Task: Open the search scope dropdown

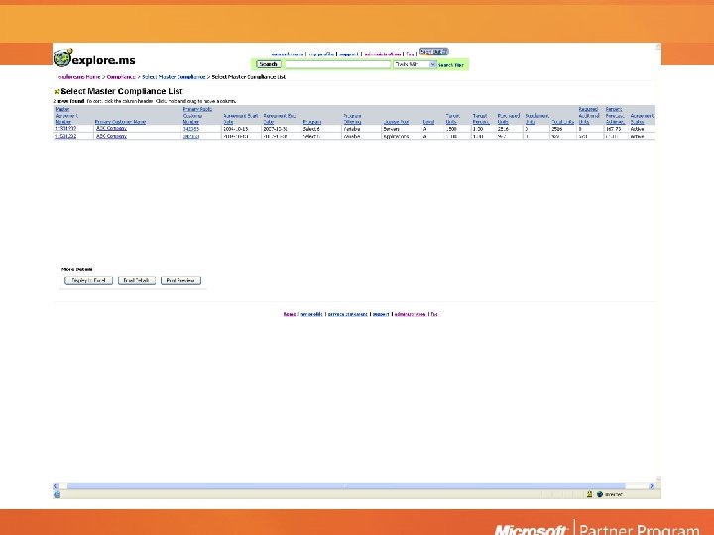Action: 415,65
